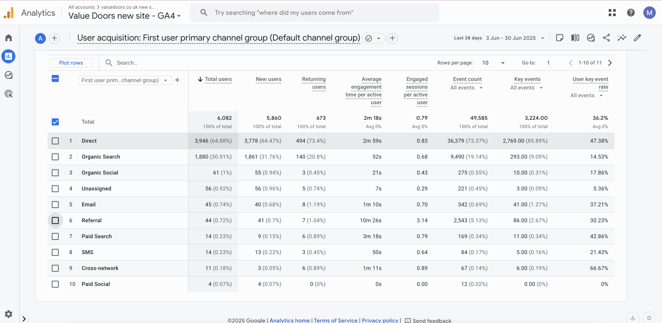Sort by Returning users column header
The width and height of the screenshot is (662, 323).
click(314, 83)
